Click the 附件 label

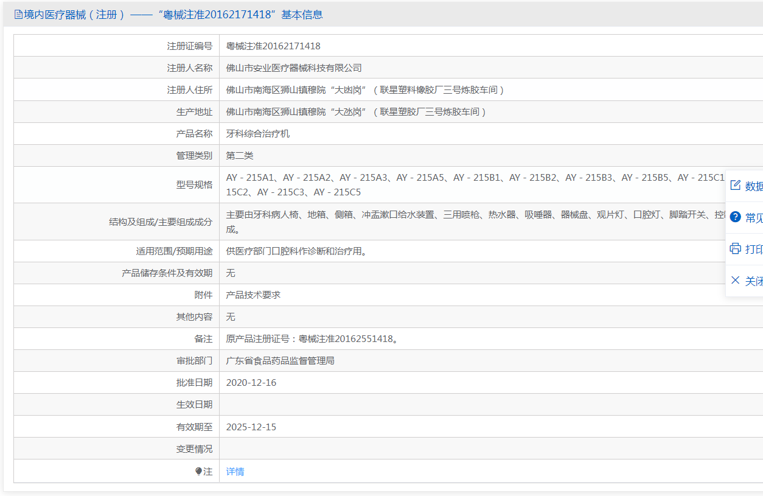point(204,295)
